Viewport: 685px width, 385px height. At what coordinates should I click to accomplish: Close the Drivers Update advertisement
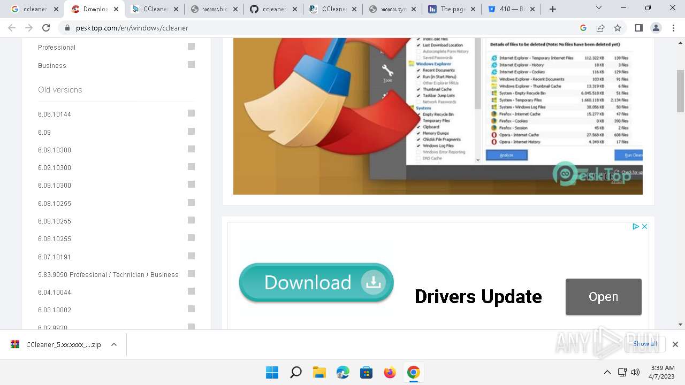click(644, 227)
